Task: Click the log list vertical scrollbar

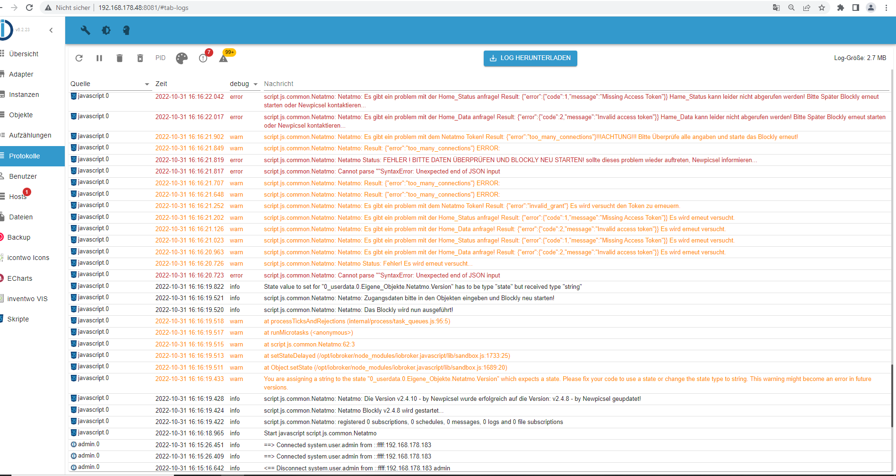Action: (892, 397)
